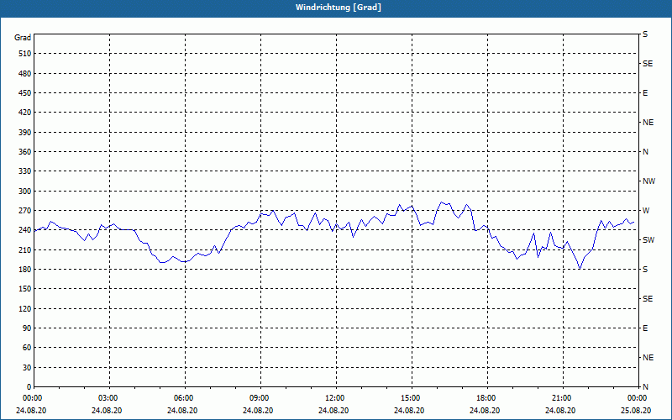The height and width of the screenshot is (420, 672).
Task: Click the 24.08.20 date under 06:00
Action: pos(182,411)
